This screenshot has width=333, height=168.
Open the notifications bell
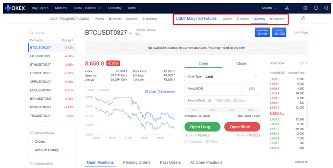click(x=316, y=8)
